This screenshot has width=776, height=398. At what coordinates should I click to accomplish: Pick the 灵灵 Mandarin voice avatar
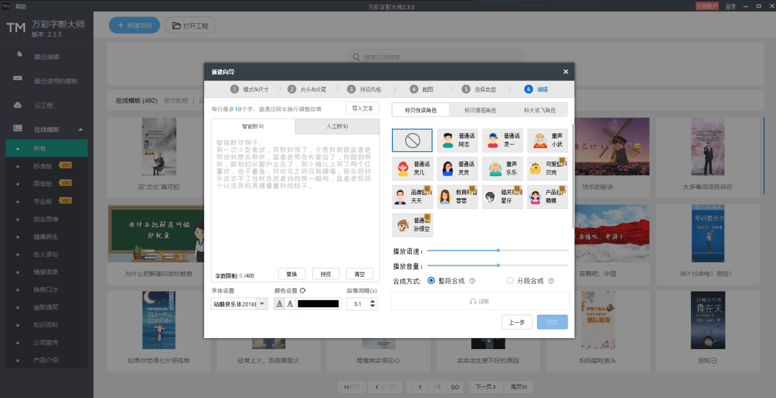[x=448, y=168]
